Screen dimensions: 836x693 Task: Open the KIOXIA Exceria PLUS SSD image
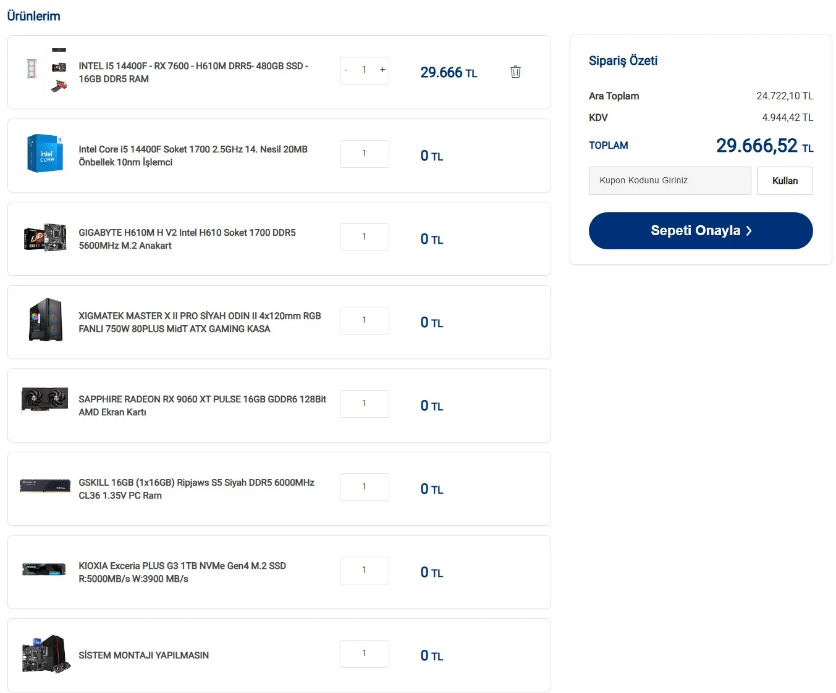click(x=45, y=569)
